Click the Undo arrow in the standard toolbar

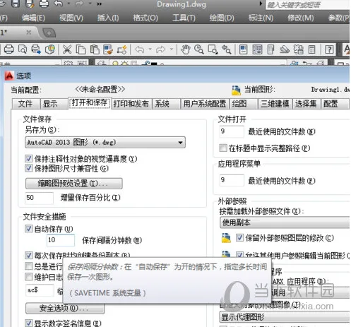pos(140,49)
